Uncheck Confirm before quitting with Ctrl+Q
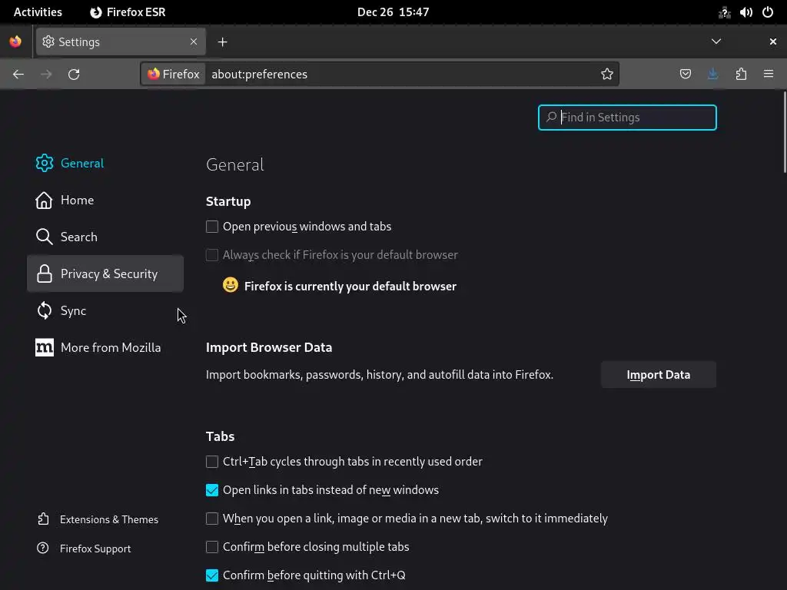 tap(212, 575)
